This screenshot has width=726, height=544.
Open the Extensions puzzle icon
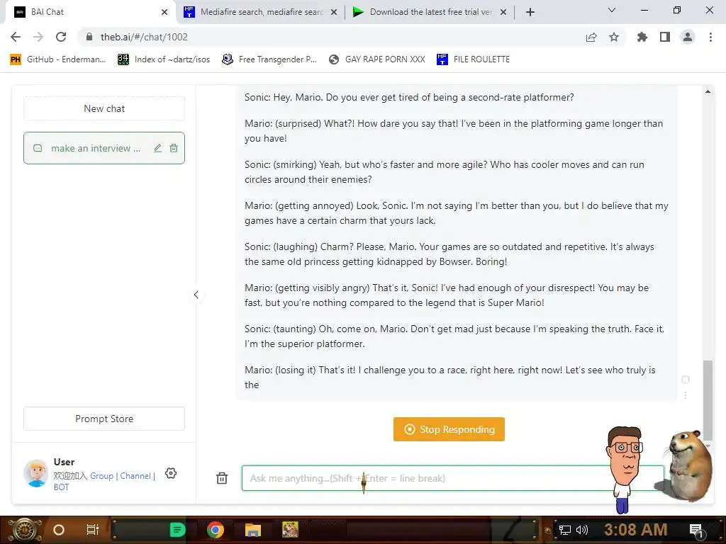click(642, 37)
